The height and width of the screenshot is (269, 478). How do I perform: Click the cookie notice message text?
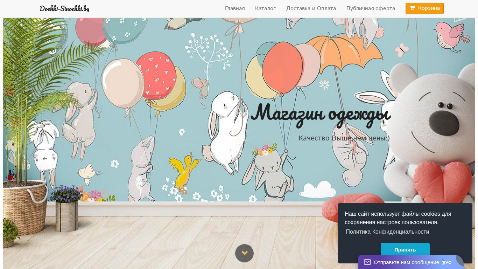[398, 218]
